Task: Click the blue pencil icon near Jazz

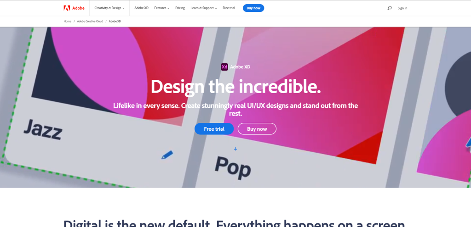Action: pyautogui.click(x=167, y=155)
